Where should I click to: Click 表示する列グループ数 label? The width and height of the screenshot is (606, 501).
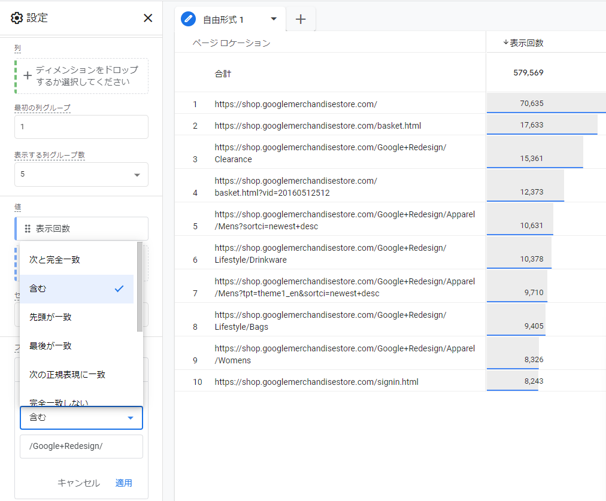(x=50, y=155)
